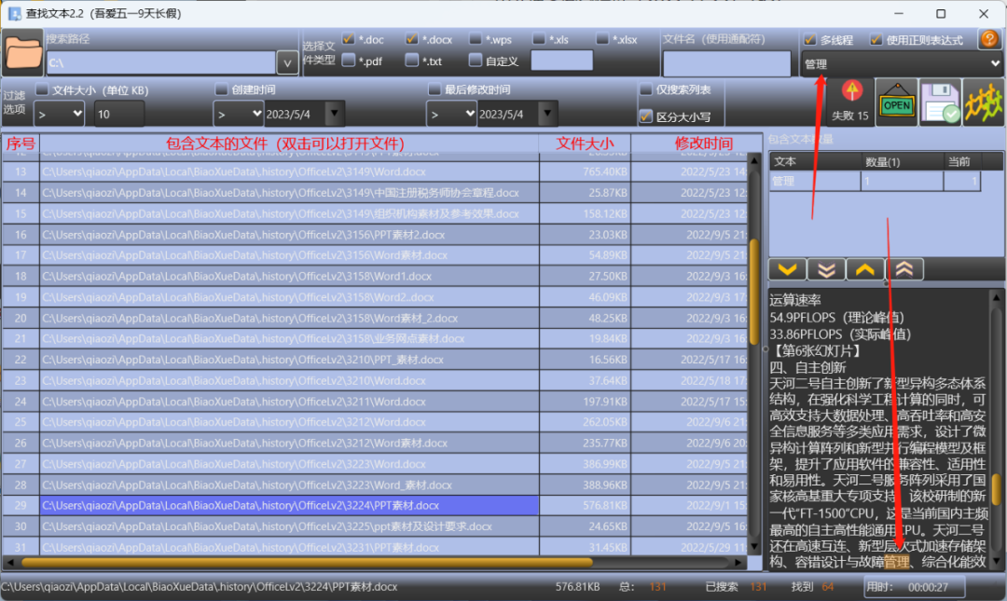Select row 13 with 3149\Word.docx
Screen dimensions: 1007x601
[x=375, y=171]
